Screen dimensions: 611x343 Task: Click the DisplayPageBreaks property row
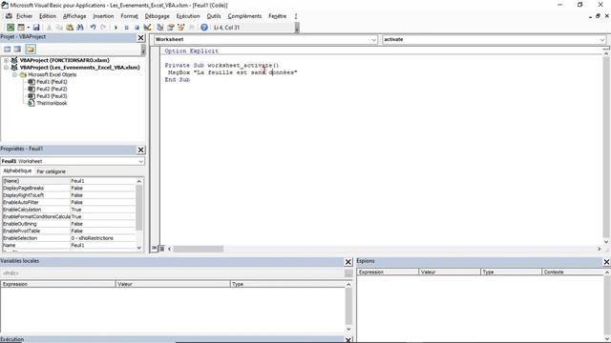pyautogui.click(x=69, y=188)
